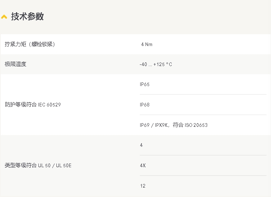Click the 类型等级符合 UL 50 / UL 50E label
This screenshot has width=271, height=197.
pyautogui.click(x=38, y=166)
